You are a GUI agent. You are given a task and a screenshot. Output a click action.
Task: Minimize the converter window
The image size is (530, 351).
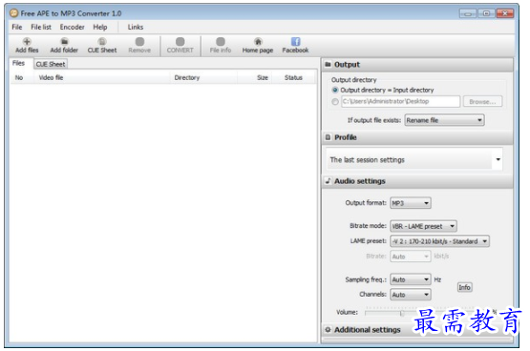(468, 13)
